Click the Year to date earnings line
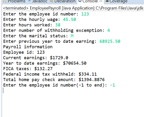 (45, 63)
